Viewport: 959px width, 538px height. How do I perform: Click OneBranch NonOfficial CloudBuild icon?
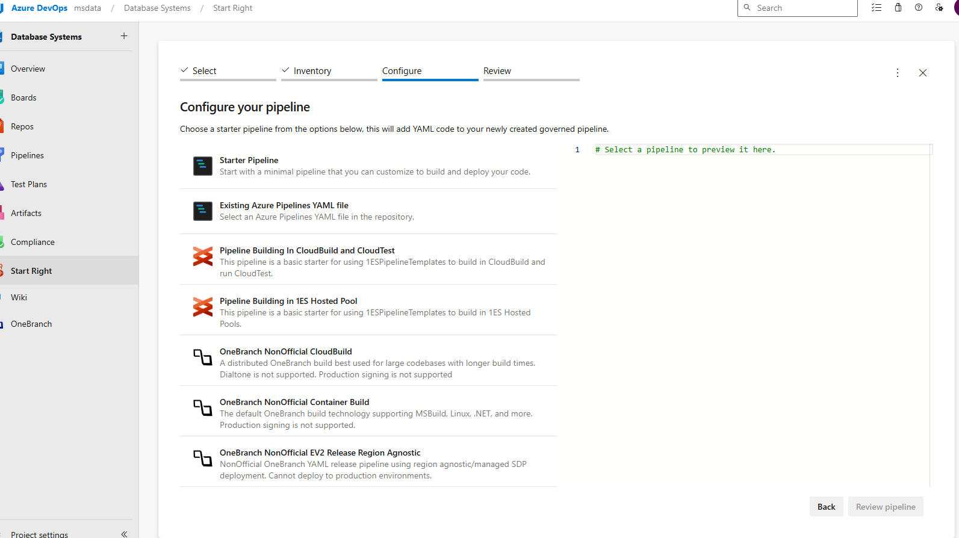tap(203, 357)
